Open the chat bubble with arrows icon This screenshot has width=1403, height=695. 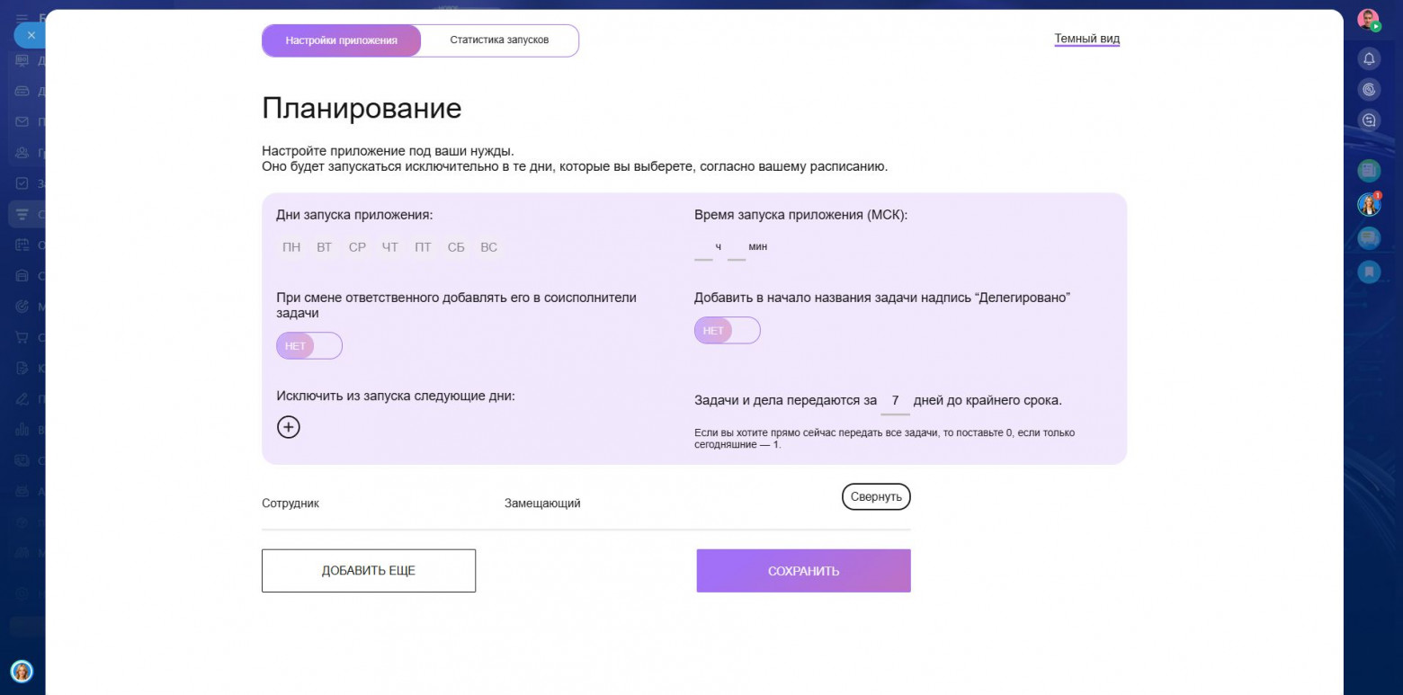click(1369, 119)
